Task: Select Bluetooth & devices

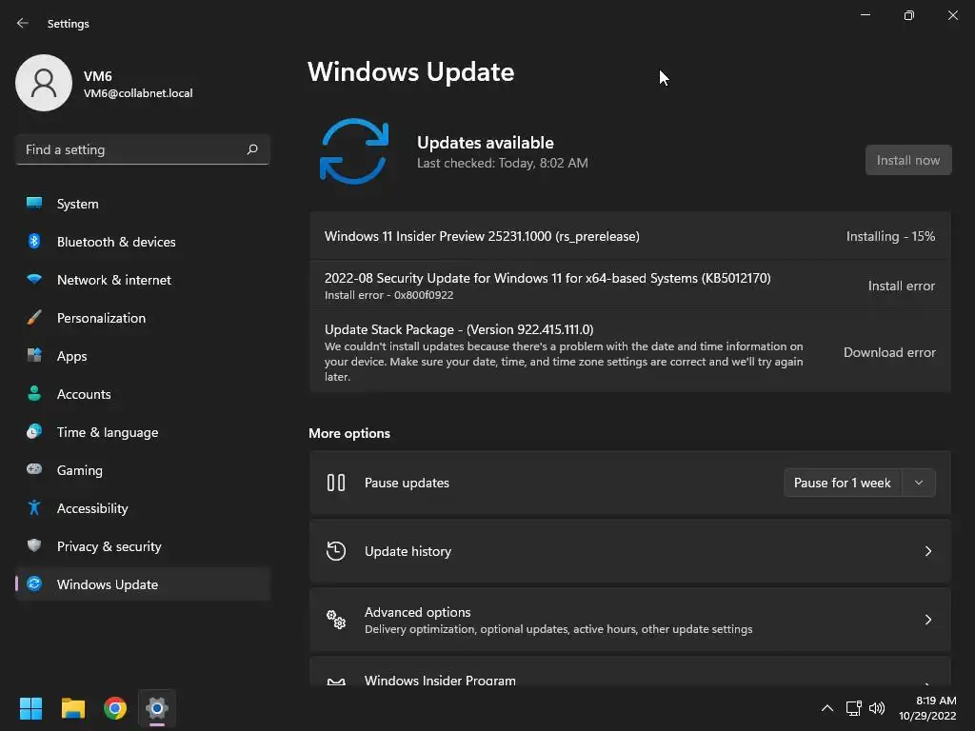Action: 143,242
